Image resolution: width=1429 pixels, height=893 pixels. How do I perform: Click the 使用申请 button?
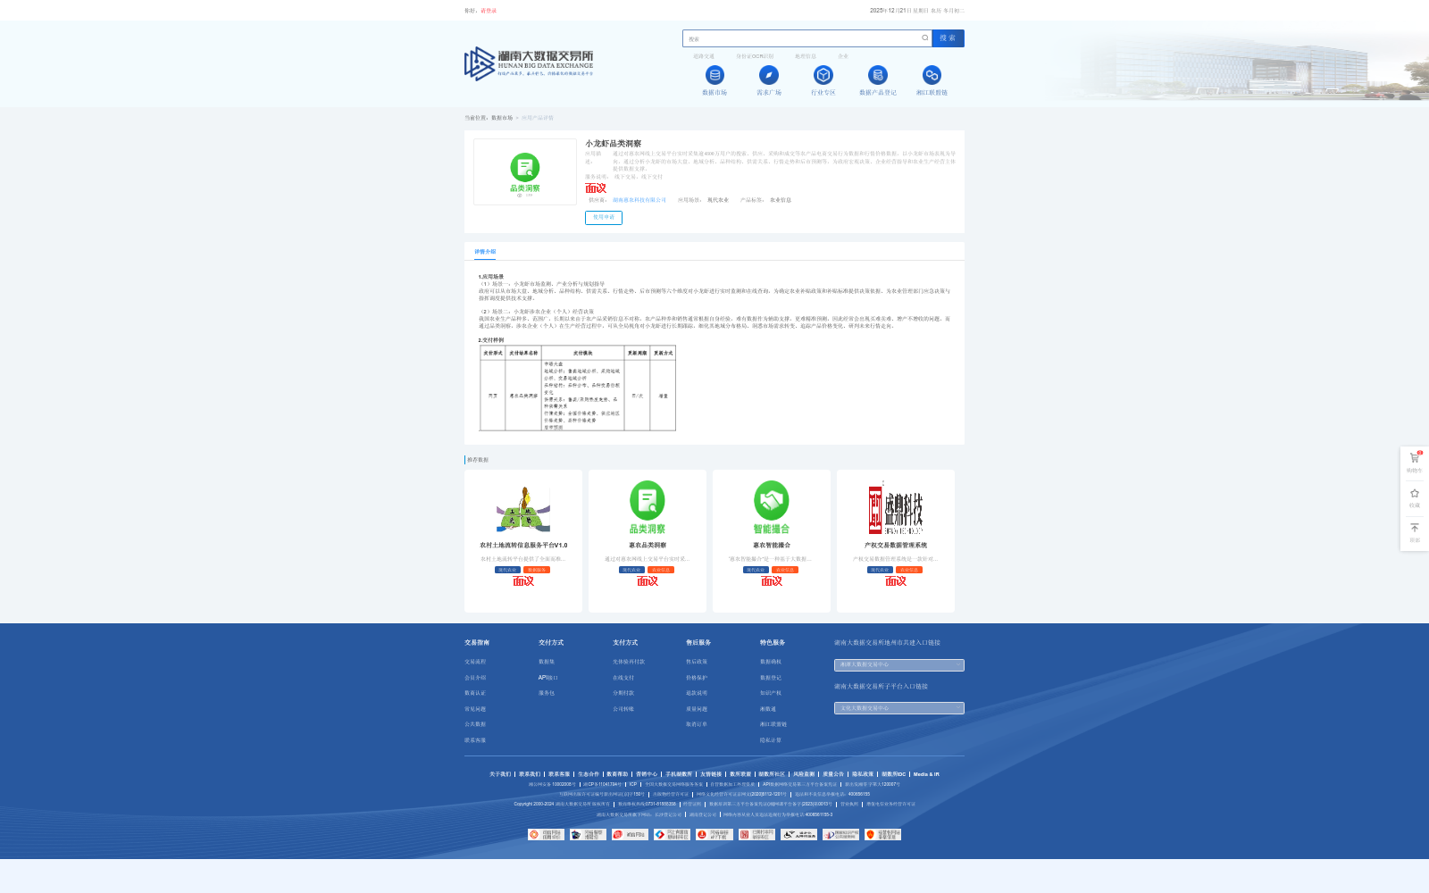(603, 217)
